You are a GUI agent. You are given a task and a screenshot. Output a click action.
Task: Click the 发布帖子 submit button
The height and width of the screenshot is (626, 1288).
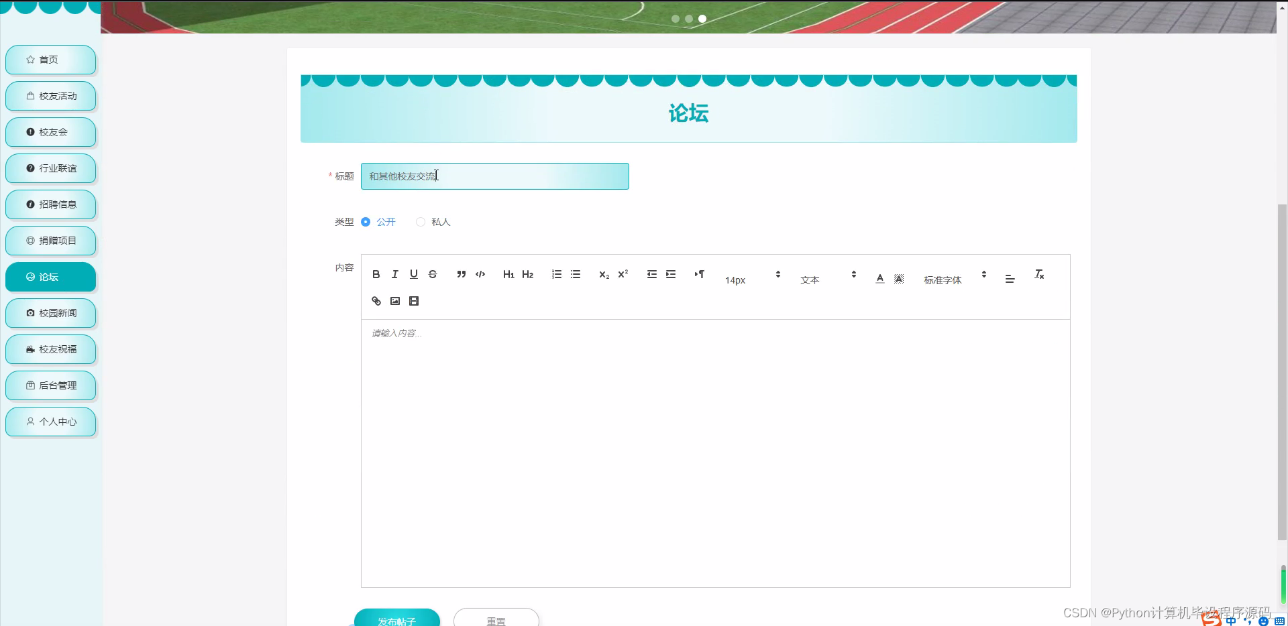[x=396, y=620]
